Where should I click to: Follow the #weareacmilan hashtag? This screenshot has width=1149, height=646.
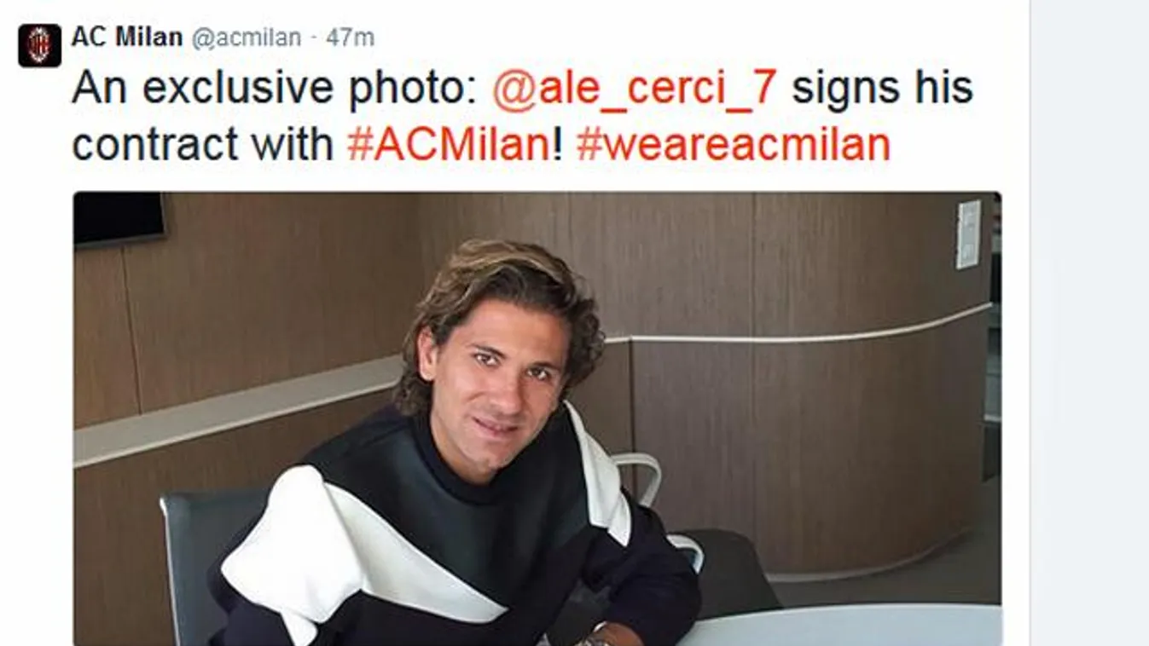click(733, 145)
